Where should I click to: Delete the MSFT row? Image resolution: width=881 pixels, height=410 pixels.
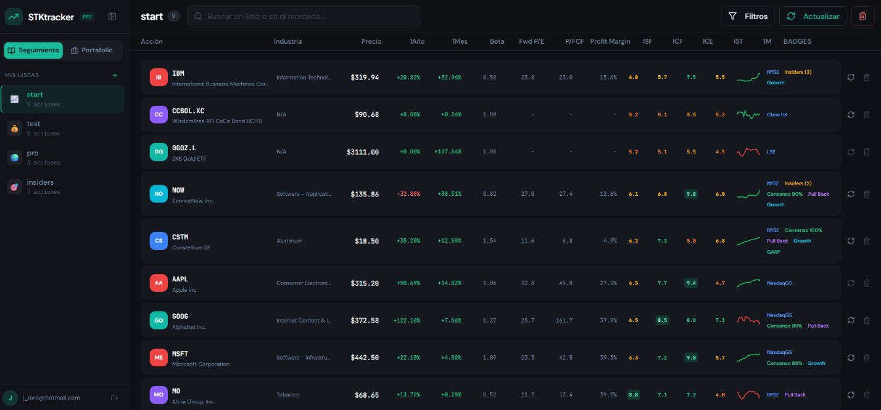pos(866,357)
